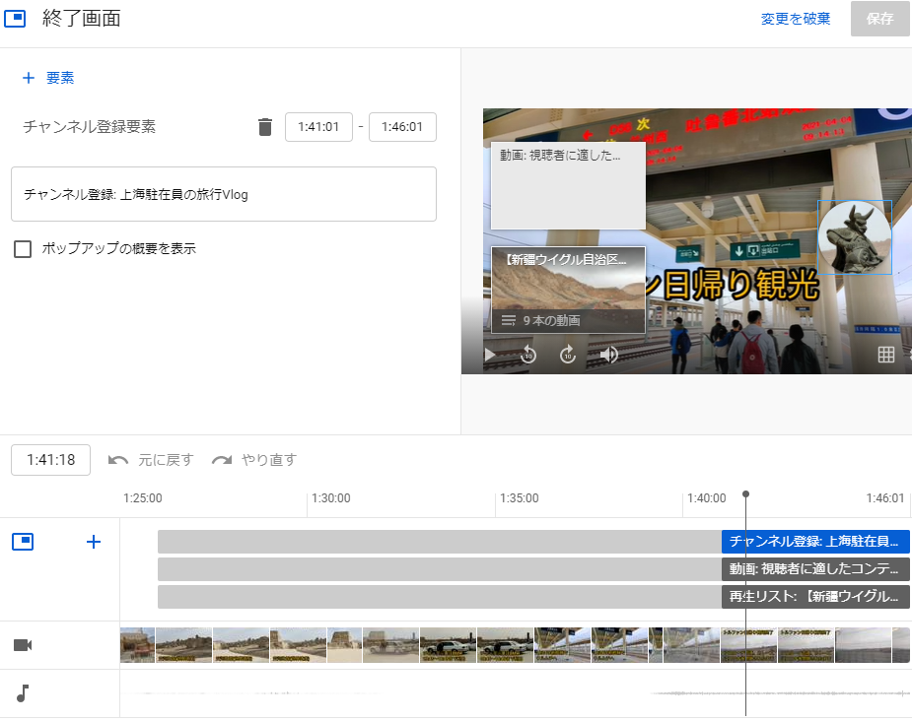Click the 1:30:00 mark on the timeline ruler

pyautogui.click(x=331, y=498)
